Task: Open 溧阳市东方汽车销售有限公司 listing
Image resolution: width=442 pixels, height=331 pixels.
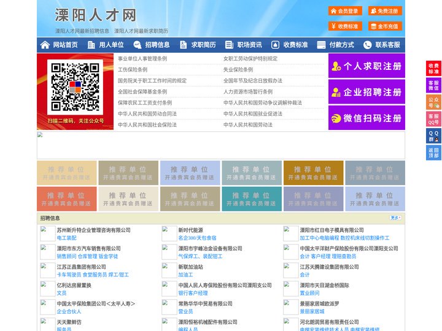Action: point(89,248)
